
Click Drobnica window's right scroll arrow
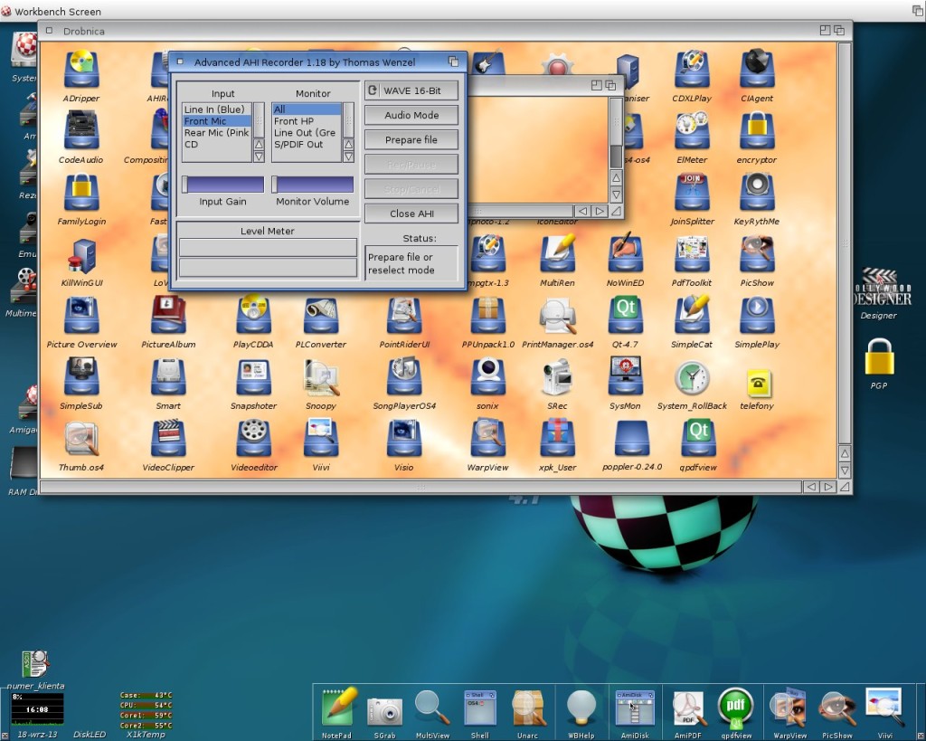point(828,487)
